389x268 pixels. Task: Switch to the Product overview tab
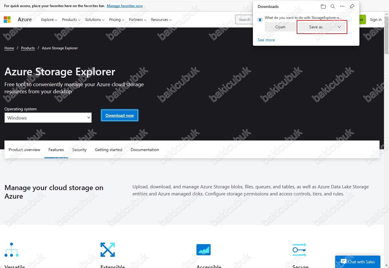coord(24,150)
